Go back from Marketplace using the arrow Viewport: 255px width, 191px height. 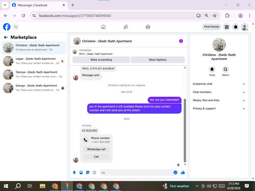coord(6,37)
